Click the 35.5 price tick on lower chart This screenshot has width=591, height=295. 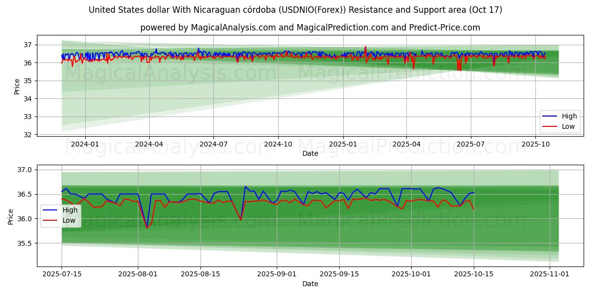25,243
